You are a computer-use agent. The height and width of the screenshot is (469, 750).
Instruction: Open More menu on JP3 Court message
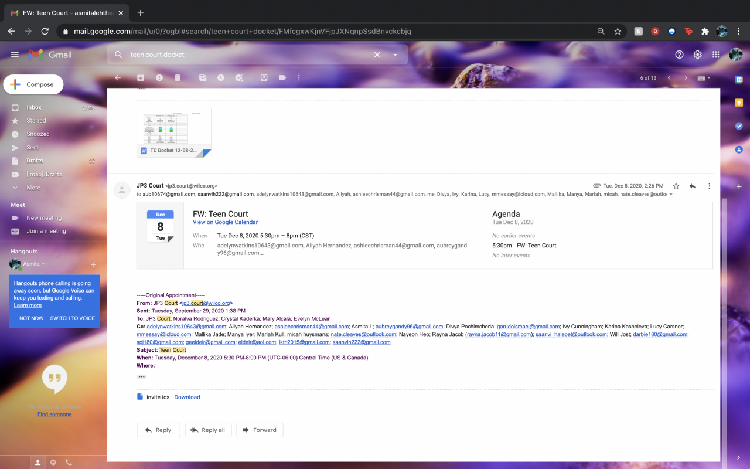[x=709, y=186]
